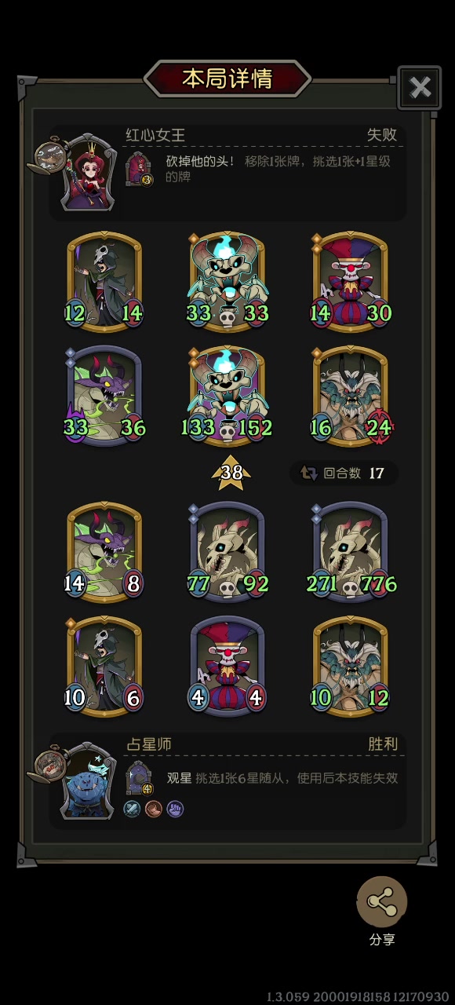
Task: Click the share icon labeled 分享
Action: [382, 902]
